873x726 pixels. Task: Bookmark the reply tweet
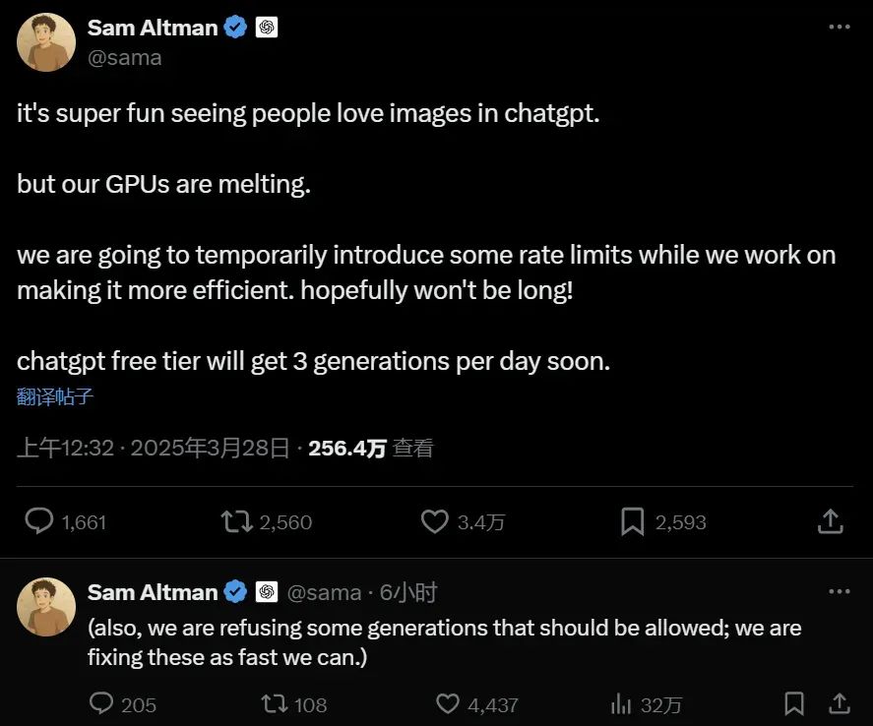(x=794, y=704)
